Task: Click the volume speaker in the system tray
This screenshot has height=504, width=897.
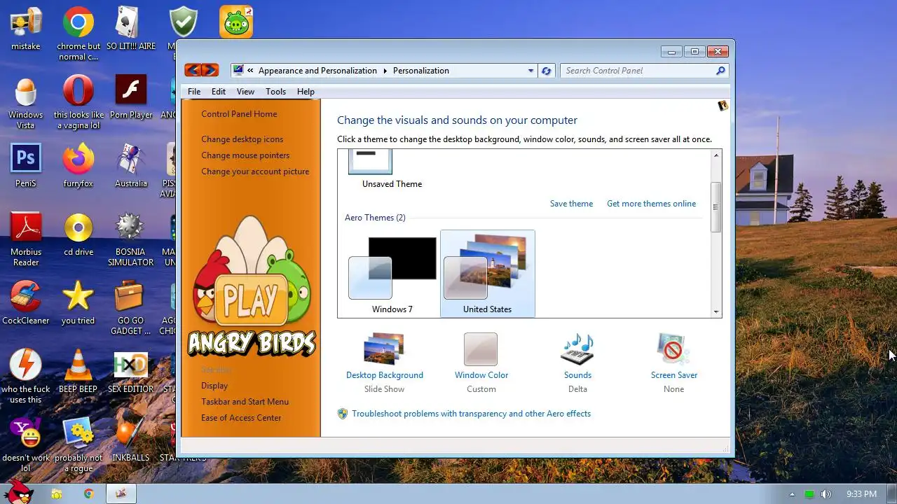Action: point(826,494)
